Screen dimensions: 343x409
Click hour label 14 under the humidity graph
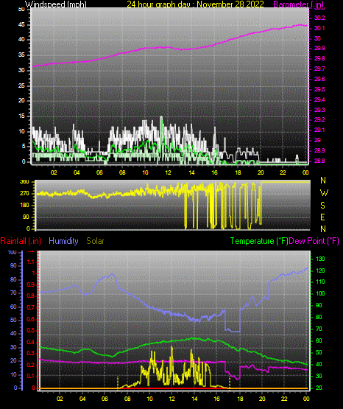[x=194, y=399]
